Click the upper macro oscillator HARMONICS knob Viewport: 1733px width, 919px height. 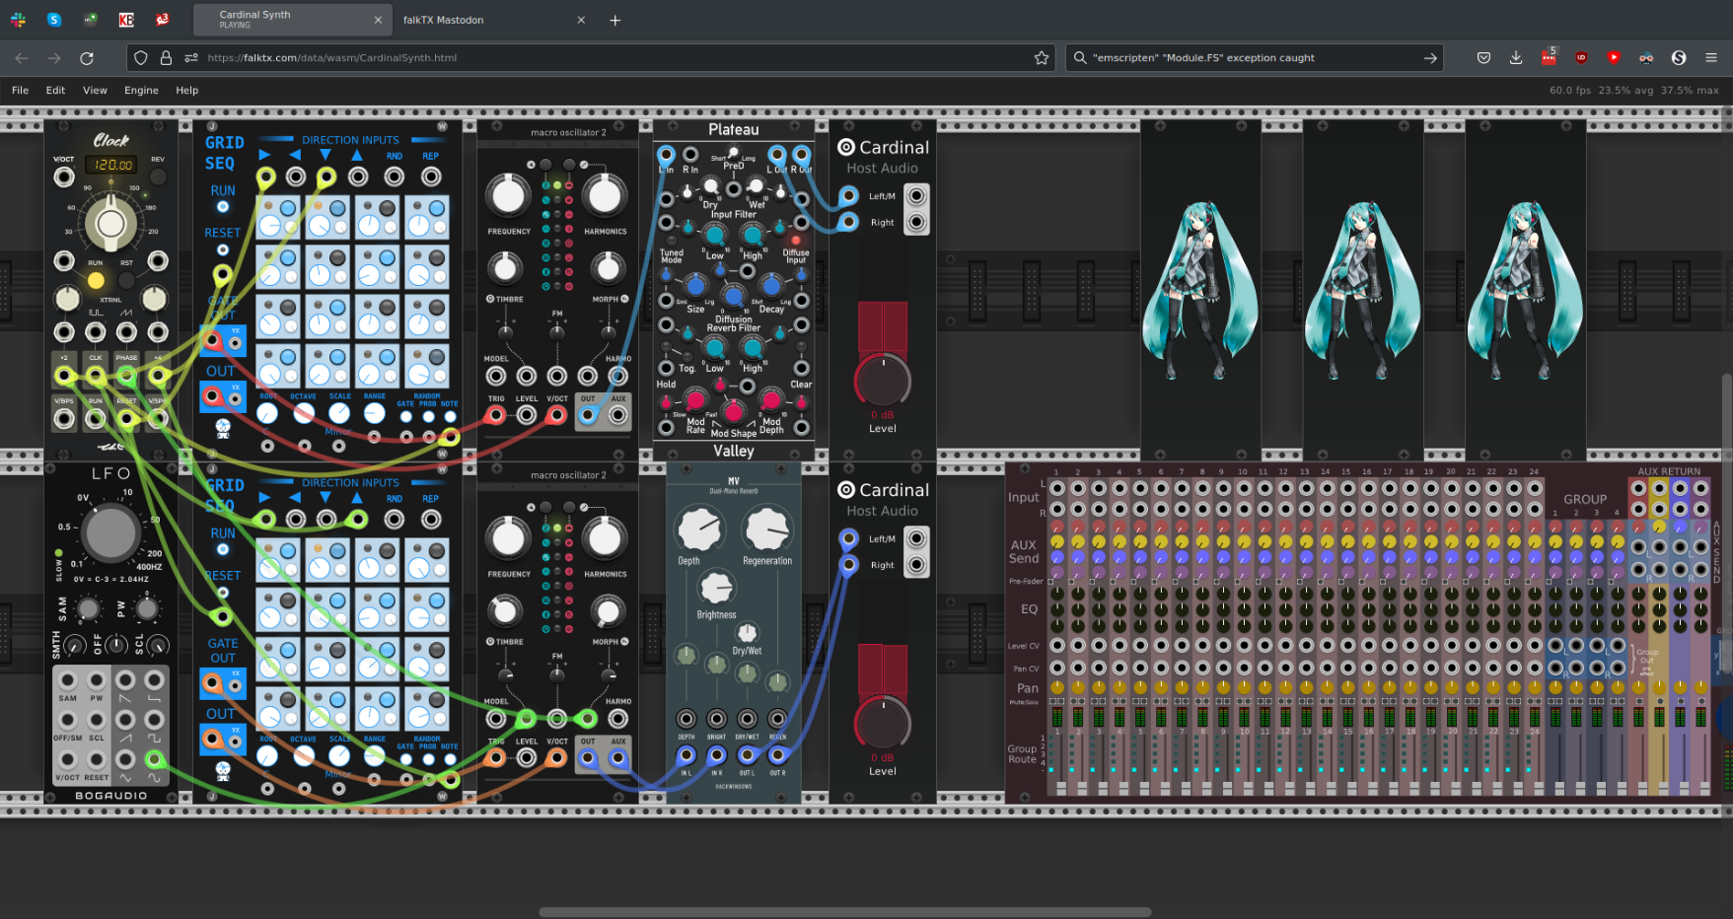coord(604,196)
